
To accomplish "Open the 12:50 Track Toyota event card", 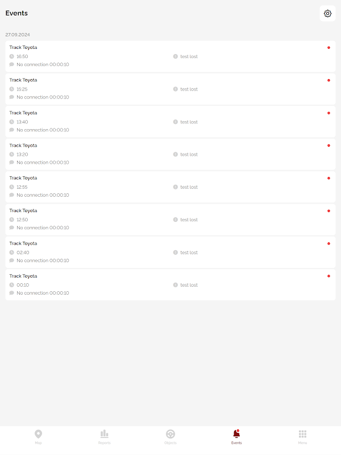I will pos(170,219).
